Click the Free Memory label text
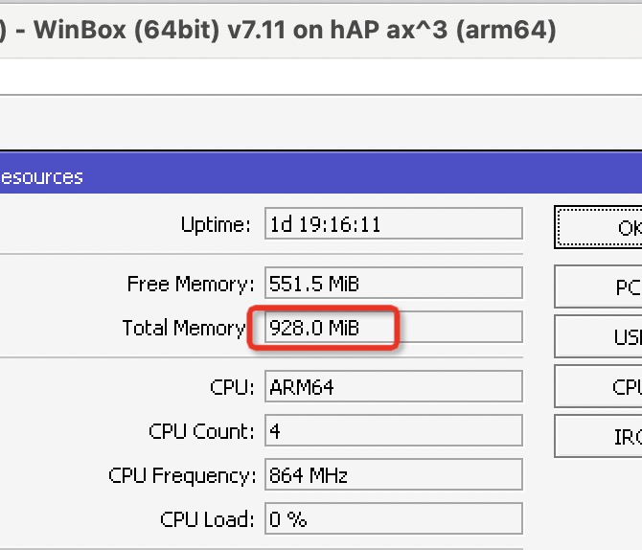This screenshot has height=550, width=642. pyautogui.click(x=191, y=284)
